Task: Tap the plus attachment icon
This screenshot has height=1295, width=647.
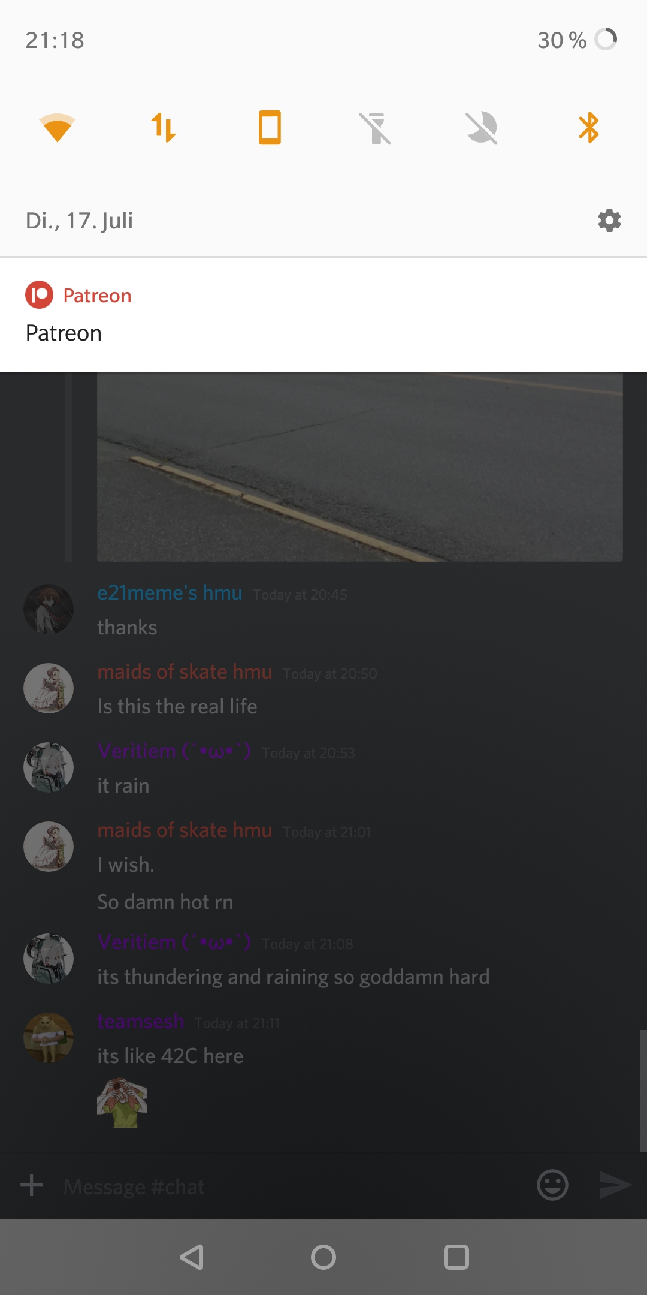Action: coord(31,1185)
